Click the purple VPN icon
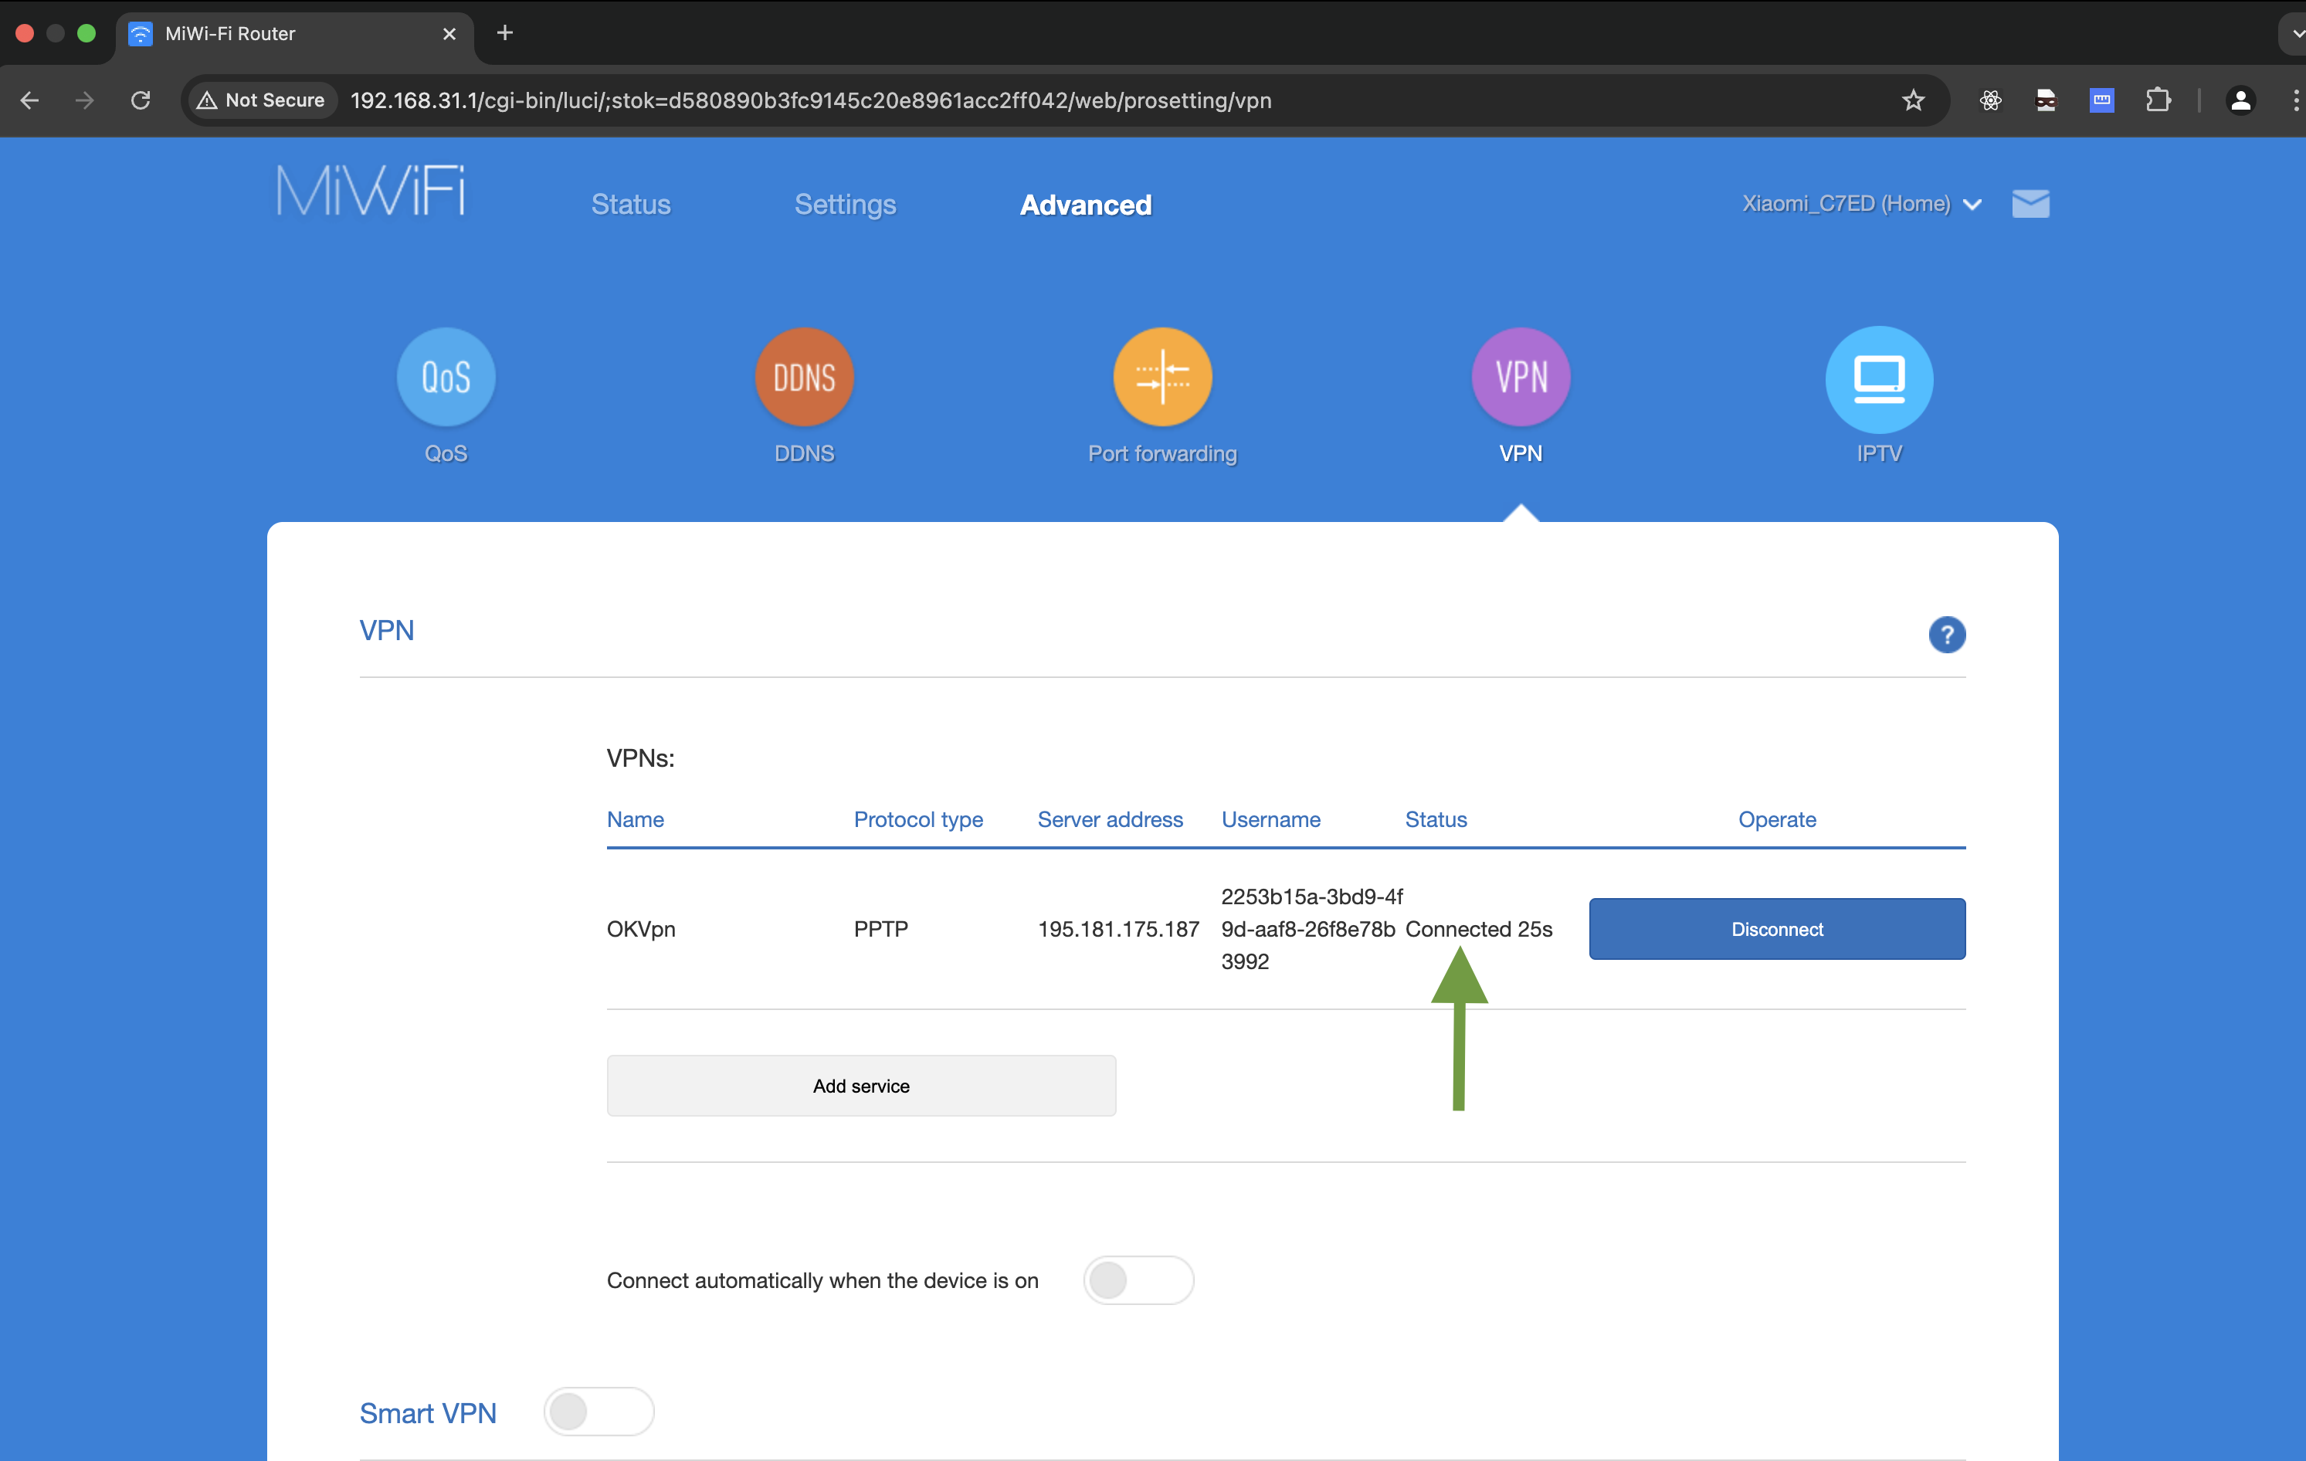 (1520, 377)
